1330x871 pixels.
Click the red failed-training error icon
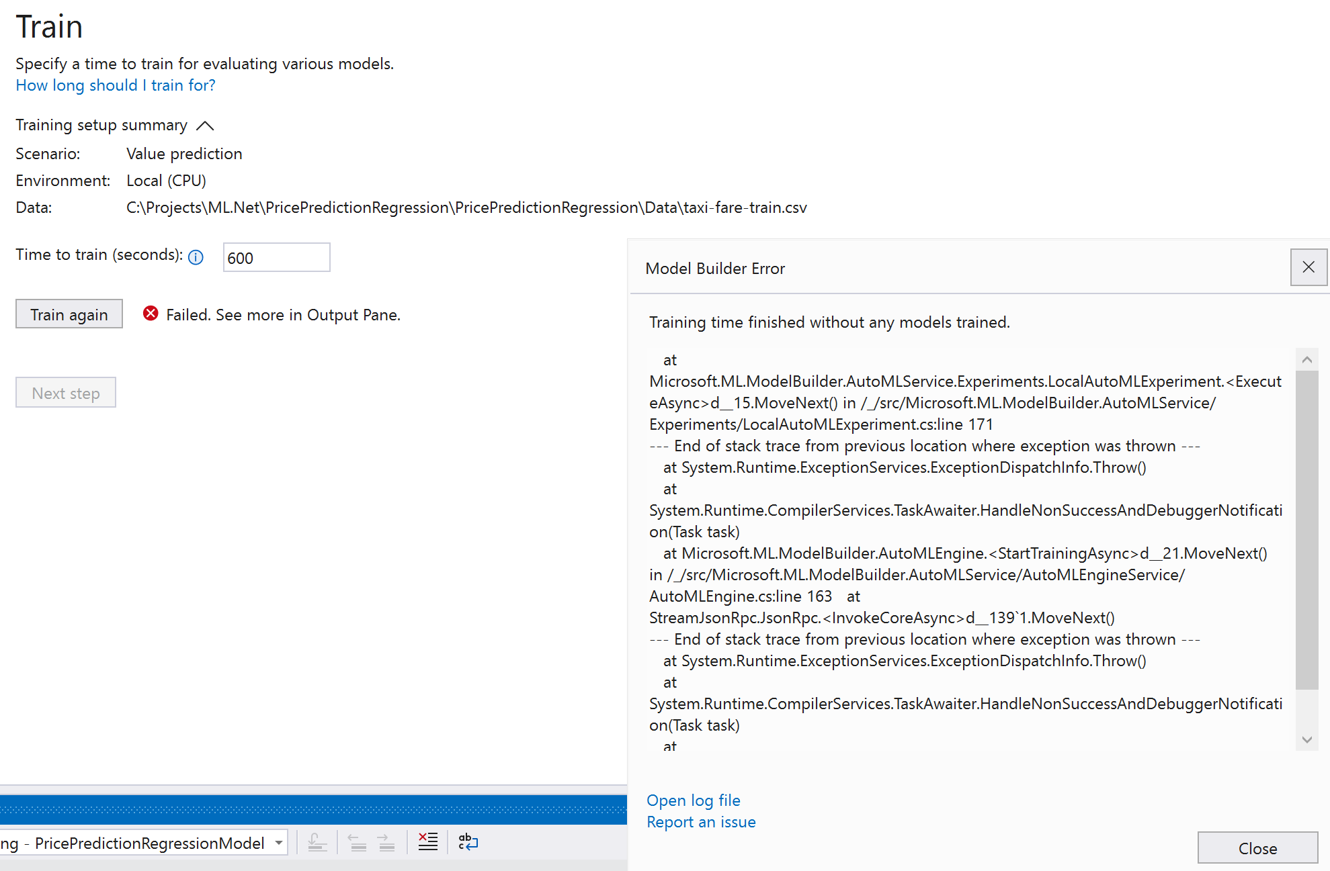150,313
